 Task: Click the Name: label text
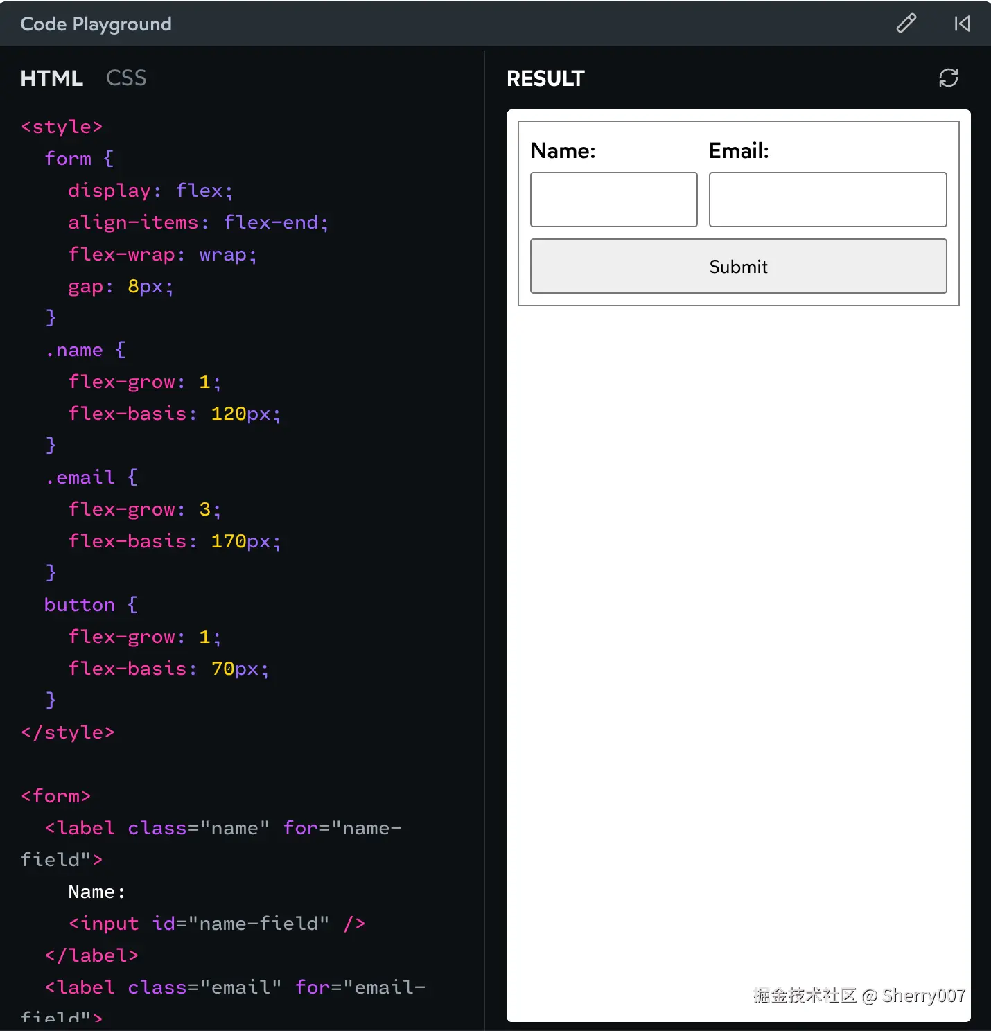tap(563, 150)
